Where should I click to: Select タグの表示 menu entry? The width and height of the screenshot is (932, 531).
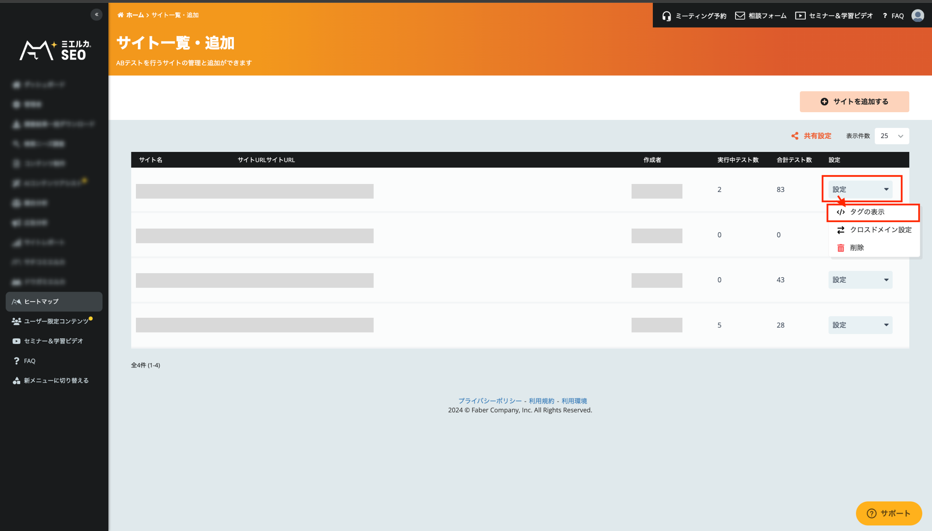pyautogui.click(x=867, y=212)
